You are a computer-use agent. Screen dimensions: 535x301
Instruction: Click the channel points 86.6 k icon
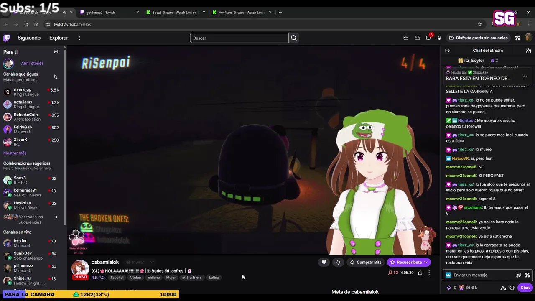(x=468, y=288)
